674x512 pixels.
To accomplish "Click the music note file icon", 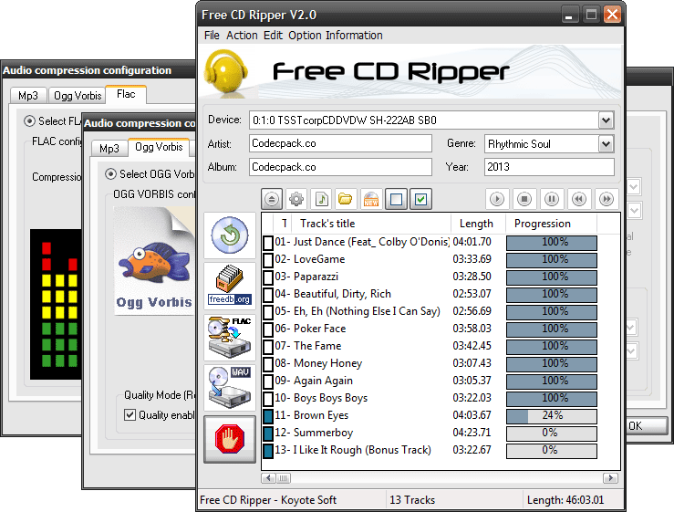I will (321, 199).
